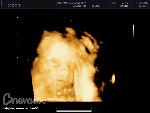Click the yellow marker on the frame slider
Image resolution: width=150 pixels, height=113 pixels.
pos(62,111)
